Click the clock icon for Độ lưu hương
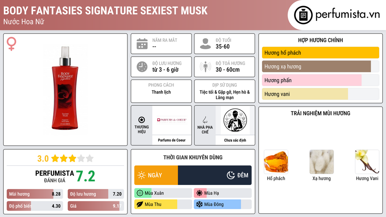386x217 pixels. [142, 67]
